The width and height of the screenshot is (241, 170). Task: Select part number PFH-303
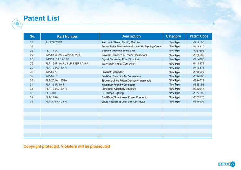51,93
